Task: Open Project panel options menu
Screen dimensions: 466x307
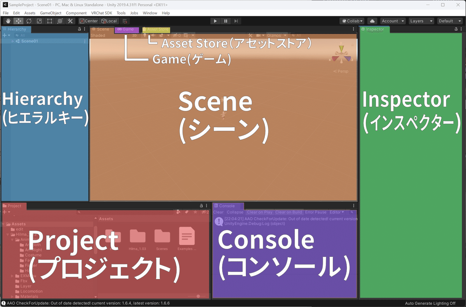Action: (206, 206)
